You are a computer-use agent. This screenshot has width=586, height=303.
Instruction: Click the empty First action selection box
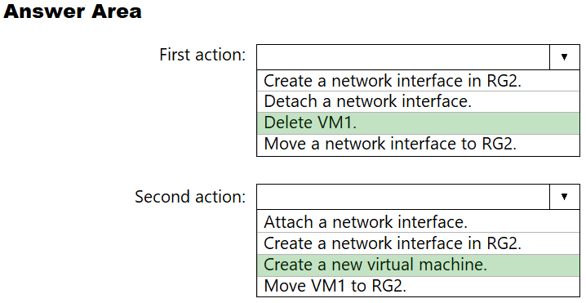[403, 57]
